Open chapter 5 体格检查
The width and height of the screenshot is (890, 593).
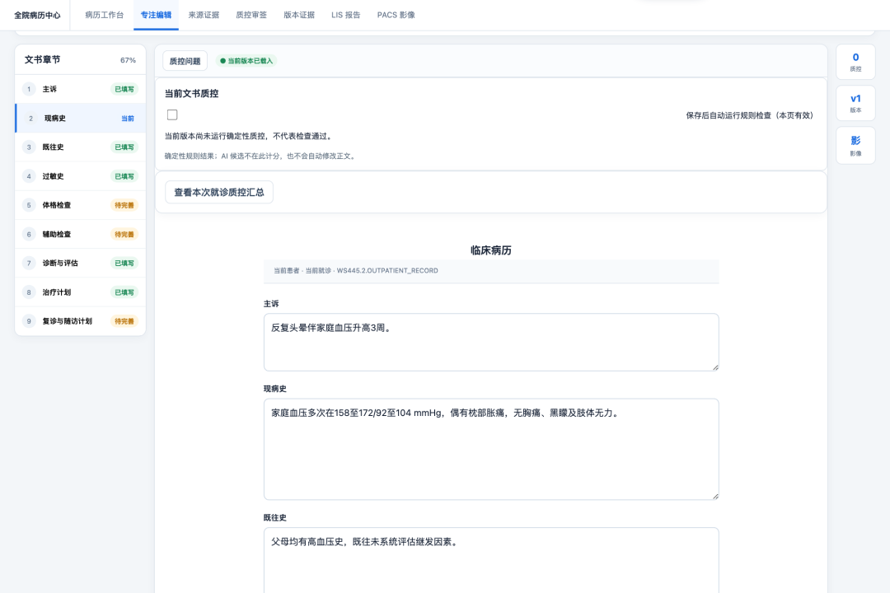(x=80, y=205)
